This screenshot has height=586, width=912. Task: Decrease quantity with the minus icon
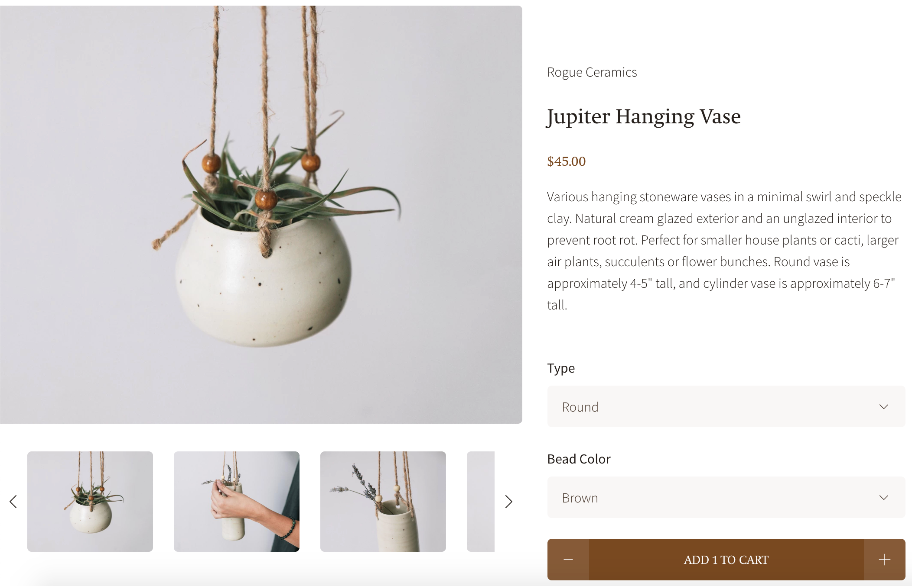click(568, 560)
